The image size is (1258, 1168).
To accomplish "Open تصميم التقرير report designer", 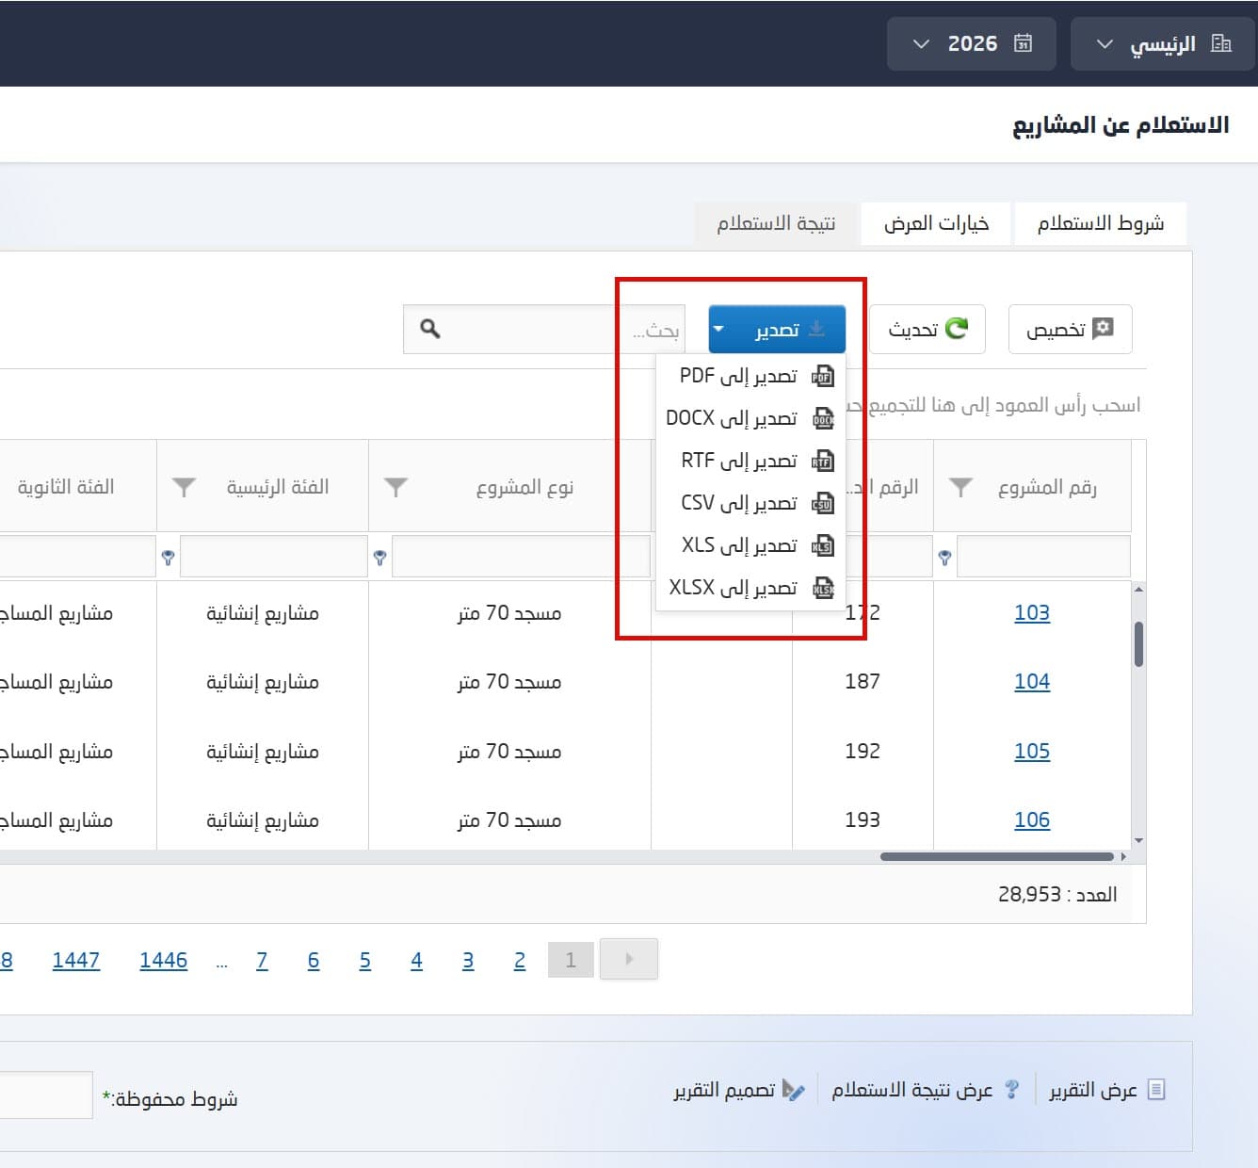I will [x=739, y=1090].
